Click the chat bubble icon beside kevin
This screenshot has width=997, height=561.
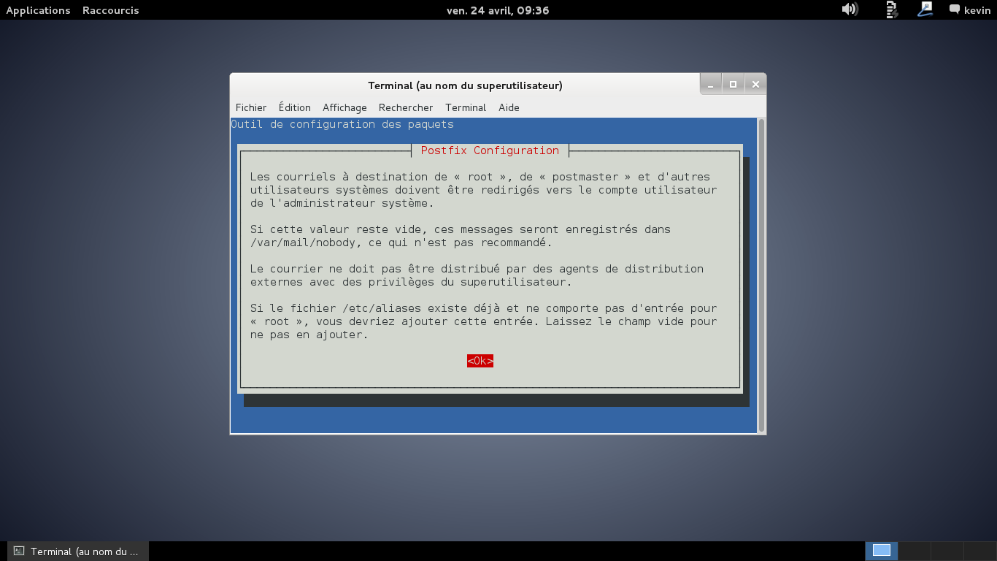(x=955, y=9)
